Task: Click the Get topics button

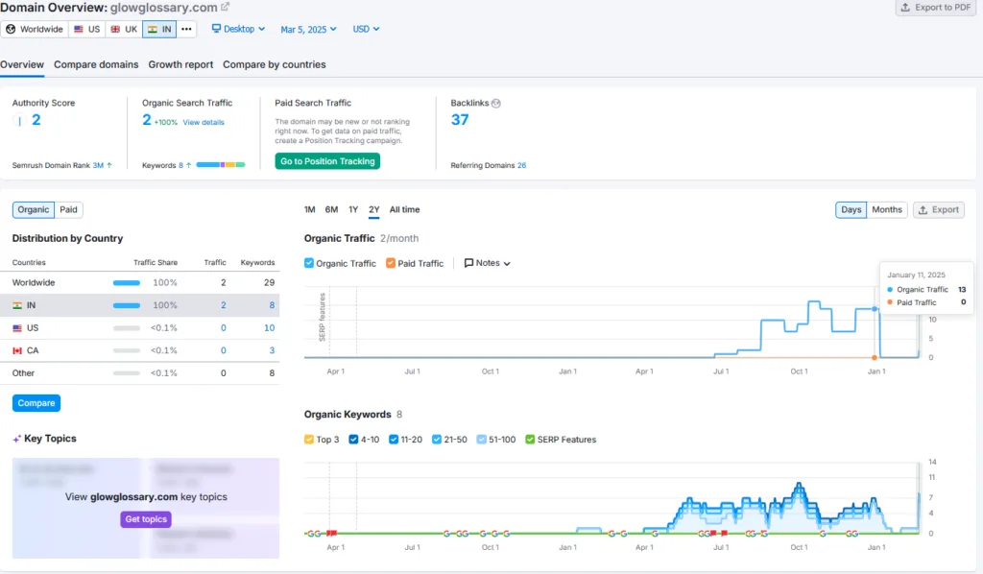Action: (146, 519)
